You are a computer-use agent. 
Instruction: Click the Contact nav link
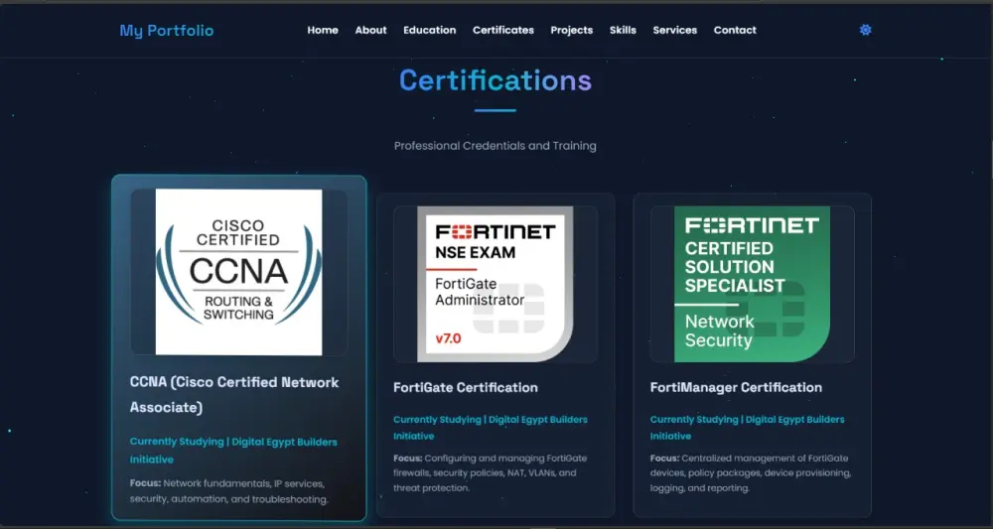(735, 30)
